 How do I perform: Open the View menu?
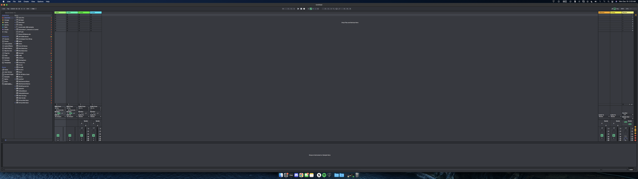(x=33, y=1)
